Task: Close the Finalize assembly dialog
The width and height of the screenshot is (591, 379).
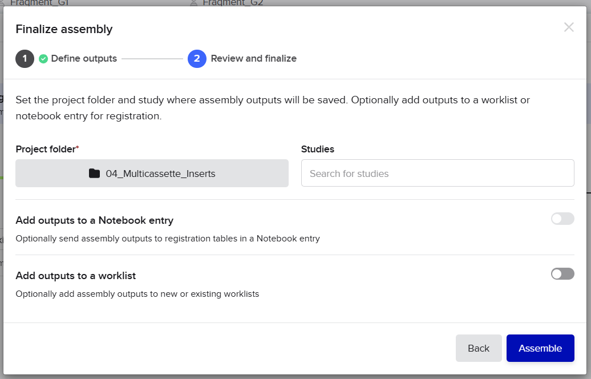Action: click(569, 27)
